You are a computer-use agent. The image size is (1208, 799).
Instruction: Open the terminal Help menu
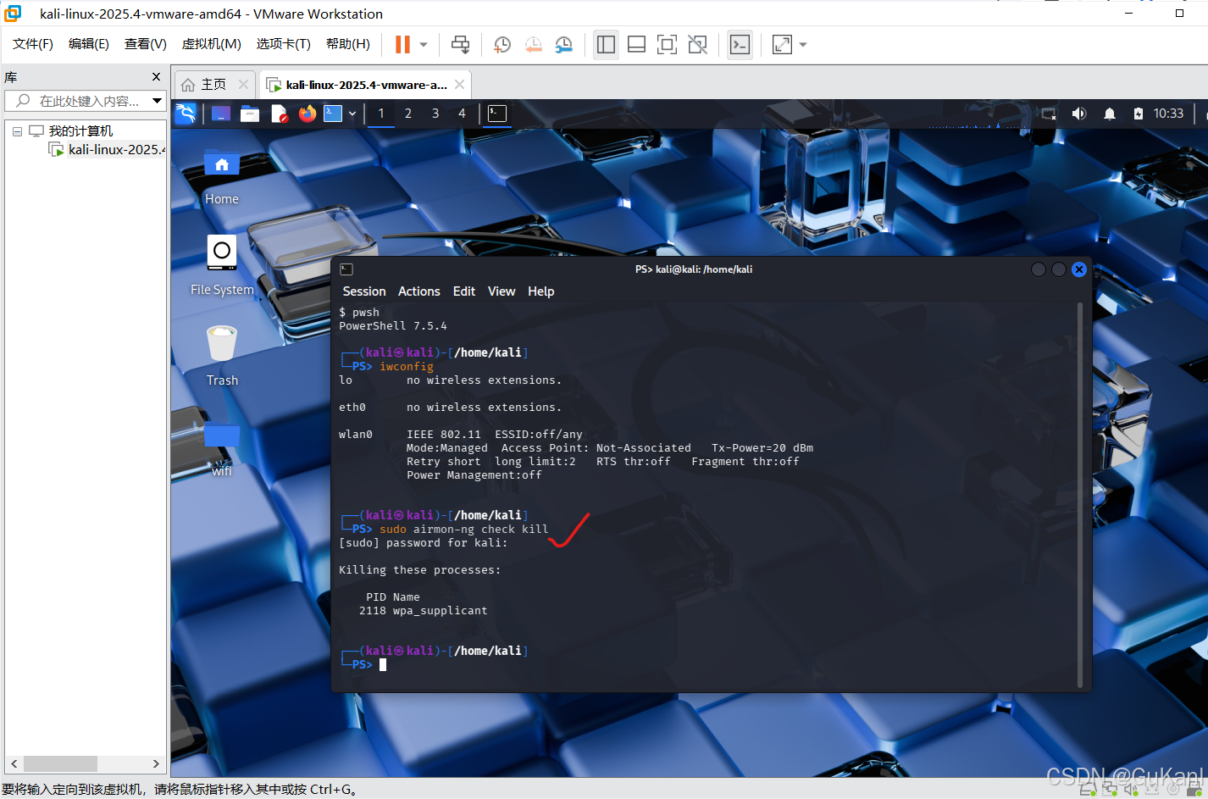(x=541, y=291)
